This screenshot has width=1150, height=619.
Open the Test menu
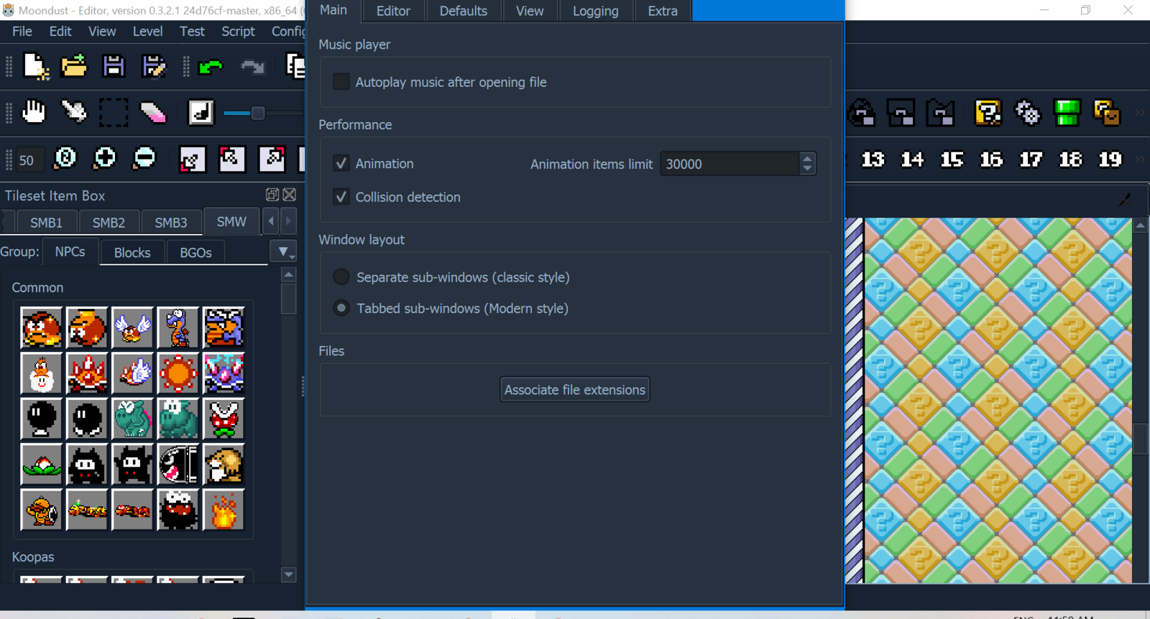coord(192,32)
